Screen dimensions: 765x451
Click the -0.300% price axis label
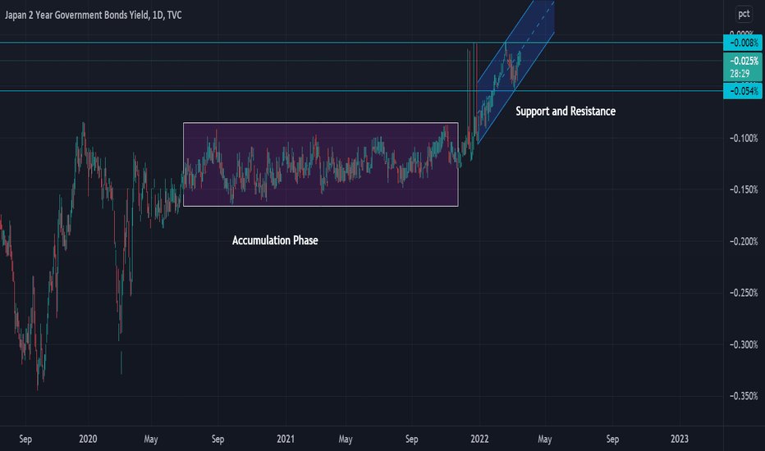(744, 344)
